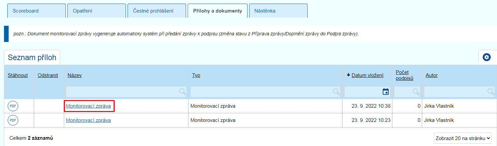Download PDF of second Monitorovací zpráva row
497x146 pixels.
pos(13,120)
